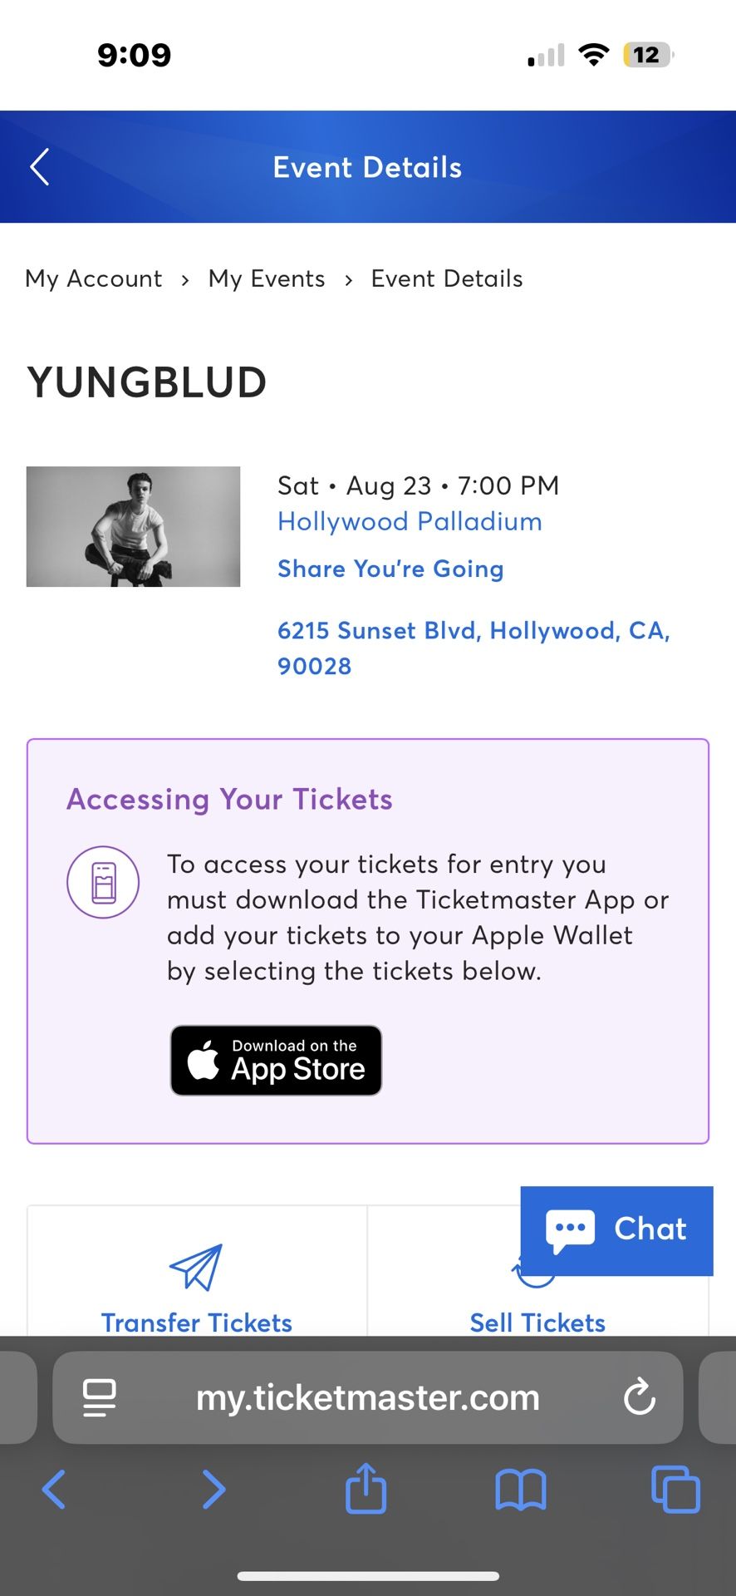Go forward with Safari forward arrow

[213, 1489]
